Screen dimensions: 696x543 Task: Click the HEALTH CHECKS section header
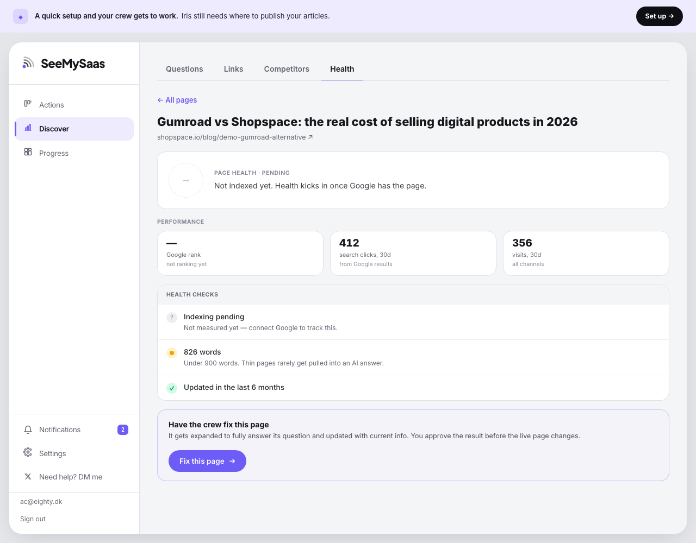coord(192,294)
